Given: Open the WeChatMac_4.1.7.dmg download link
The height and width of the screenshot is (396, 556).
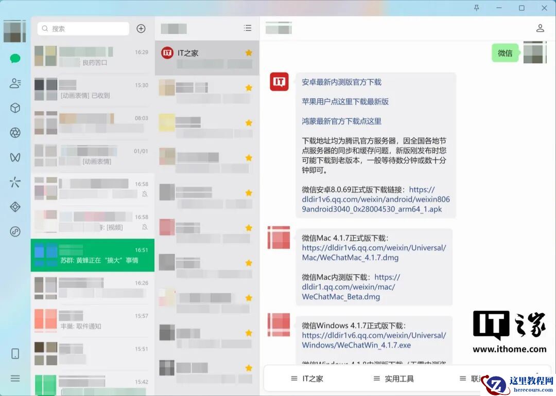Looking at the screenshot, I should pyautogui.click(x=374, y=253).
